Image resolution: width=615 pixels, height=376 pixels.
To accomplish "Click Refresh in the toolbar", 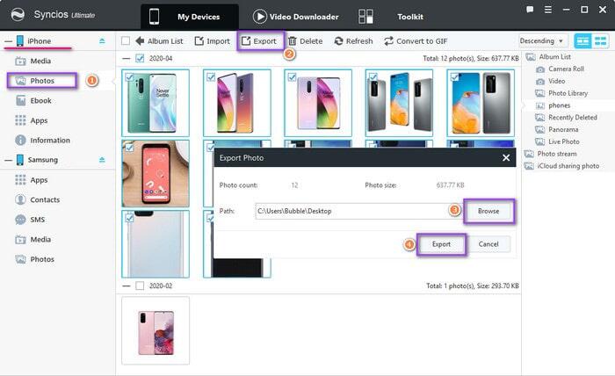I will pos(353,40).
